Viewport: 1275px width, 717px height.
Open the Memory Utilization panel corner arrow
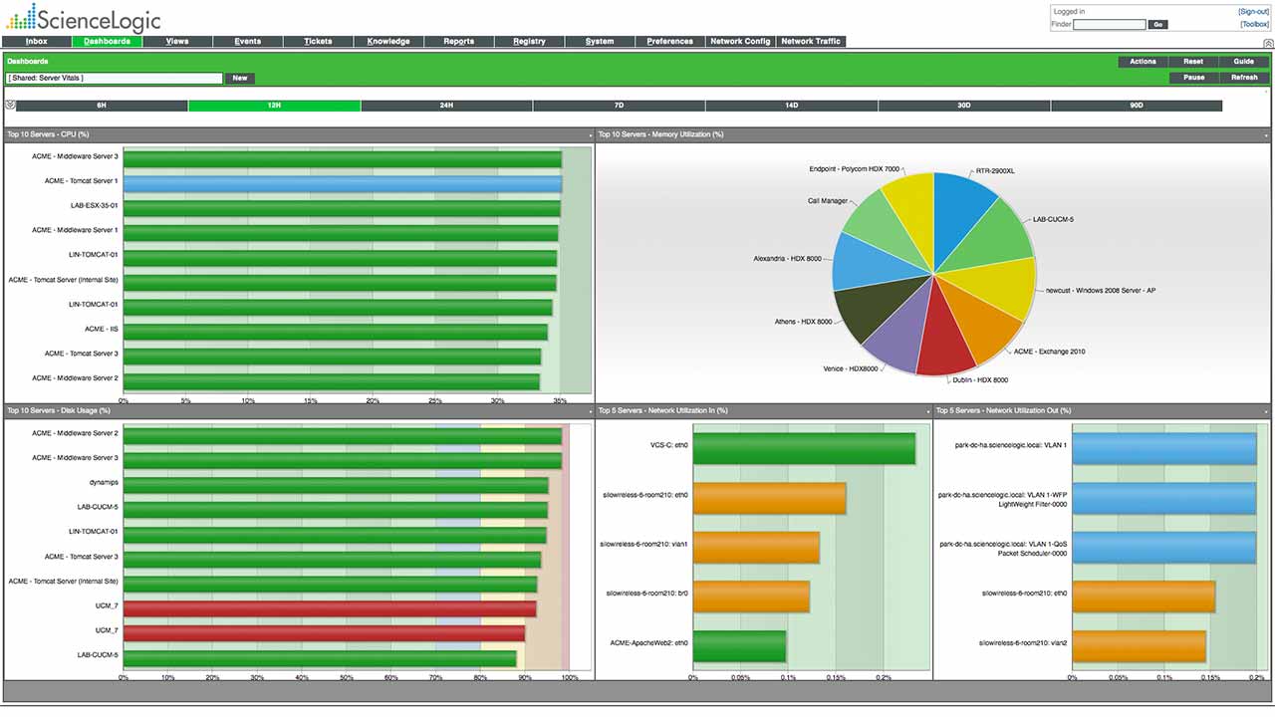click(x=1266, y=134)
